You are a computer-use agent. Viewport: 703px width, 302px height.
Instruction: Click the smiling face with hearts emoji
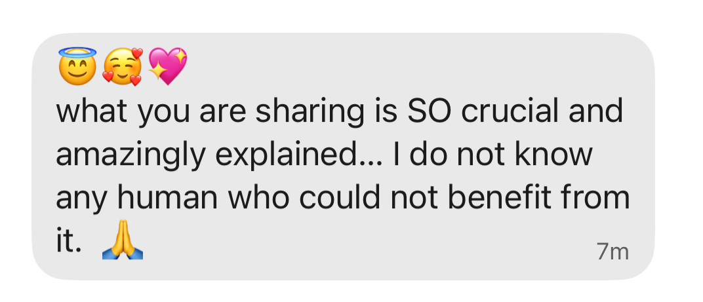pyautogui.click(x=122, y=67)
